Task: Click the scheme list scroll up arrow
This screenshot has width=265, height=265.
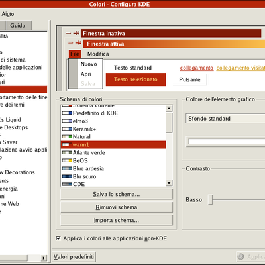Action: 169,109
